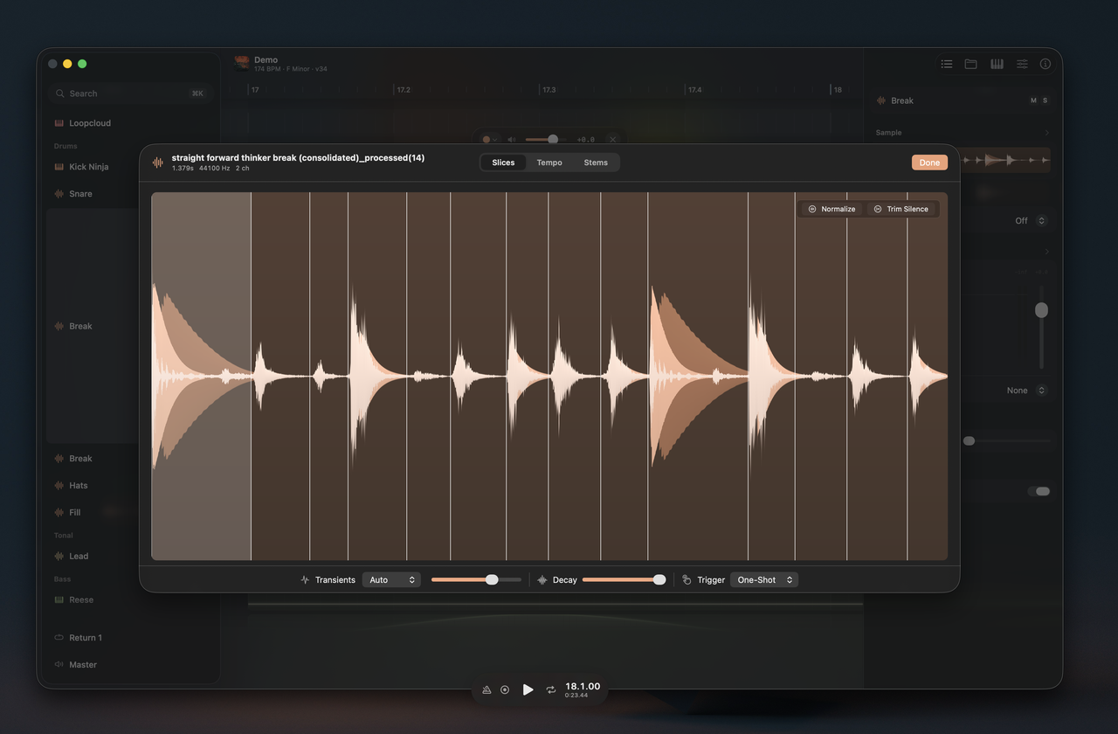Click the waveform icon beside sample title

[158, 163]
